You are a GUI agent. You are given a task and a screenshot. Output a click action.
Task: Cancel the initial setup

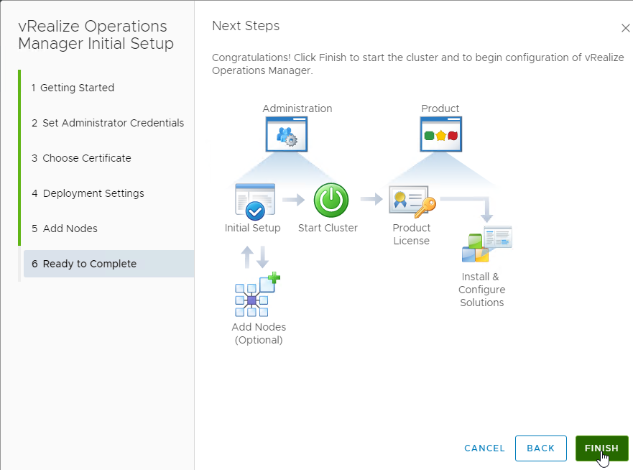click(484, 448)
